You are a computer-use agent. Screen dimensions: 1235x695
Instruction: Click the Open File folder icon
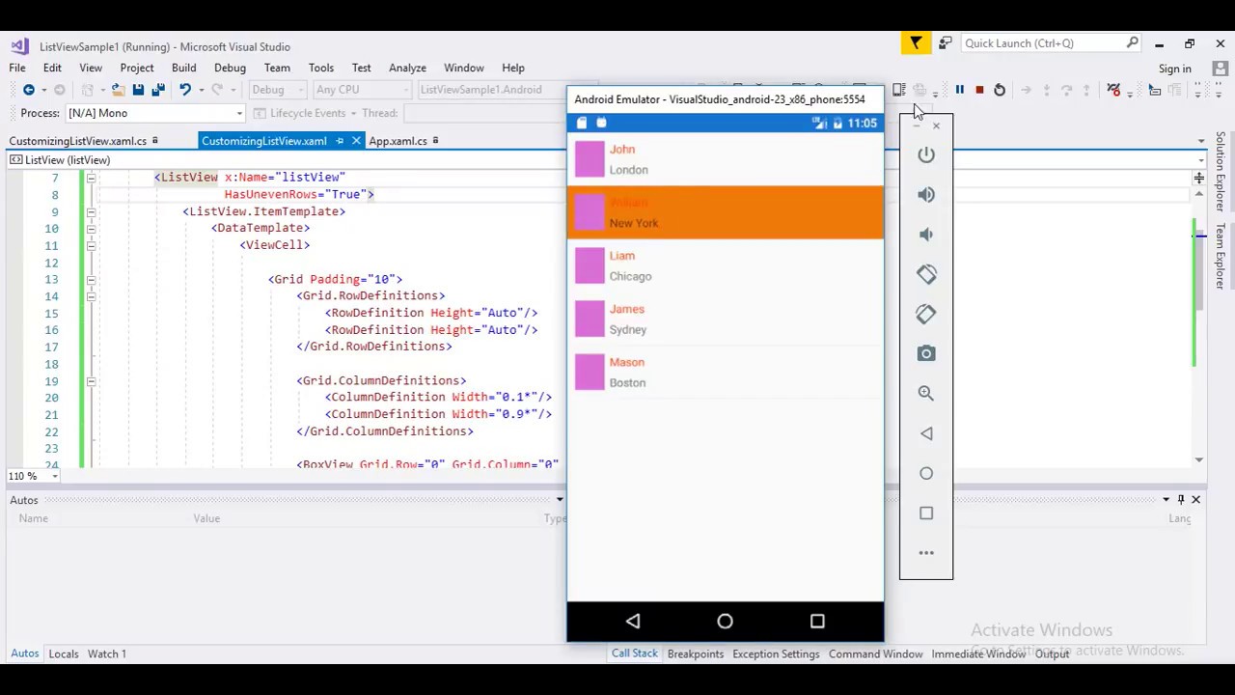click(118, 90)
